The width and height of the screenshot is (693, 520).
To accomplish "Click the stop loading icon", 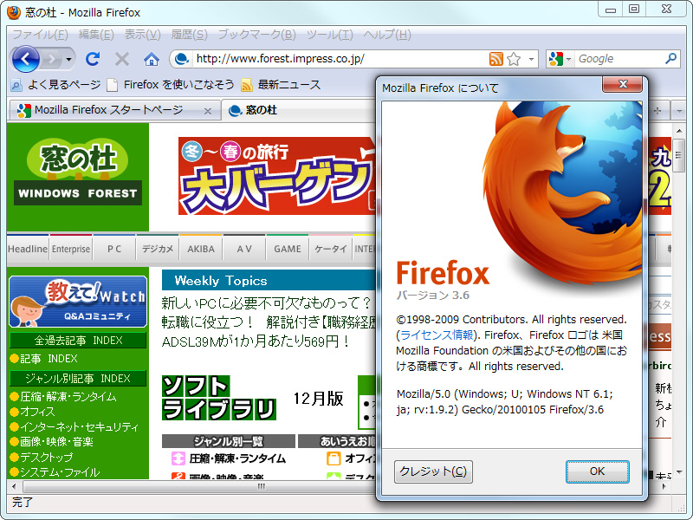I will coord(121,59).
